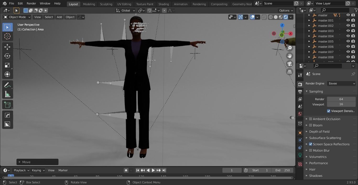Open the timeline Marker menu
358x185 pixels.
(x=63, y=170)
